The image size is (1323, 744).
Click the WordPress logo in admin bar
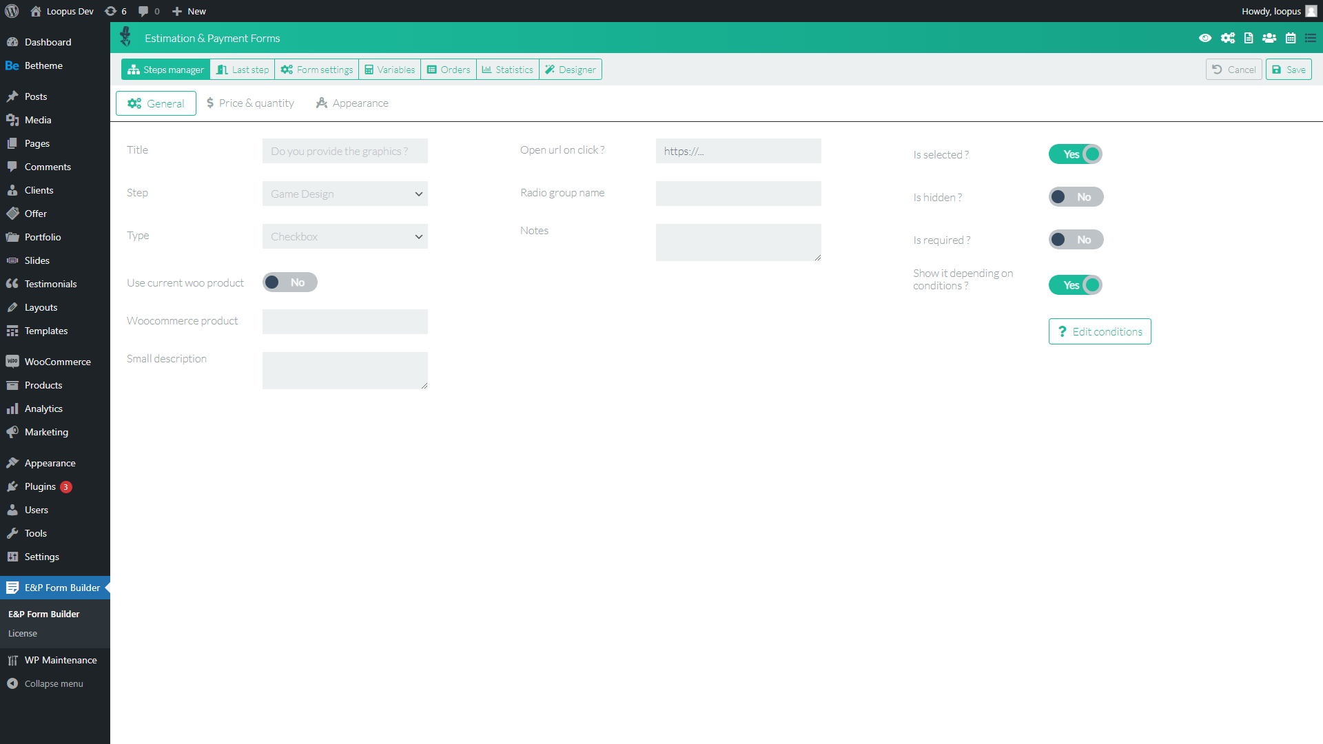point(12,11)
